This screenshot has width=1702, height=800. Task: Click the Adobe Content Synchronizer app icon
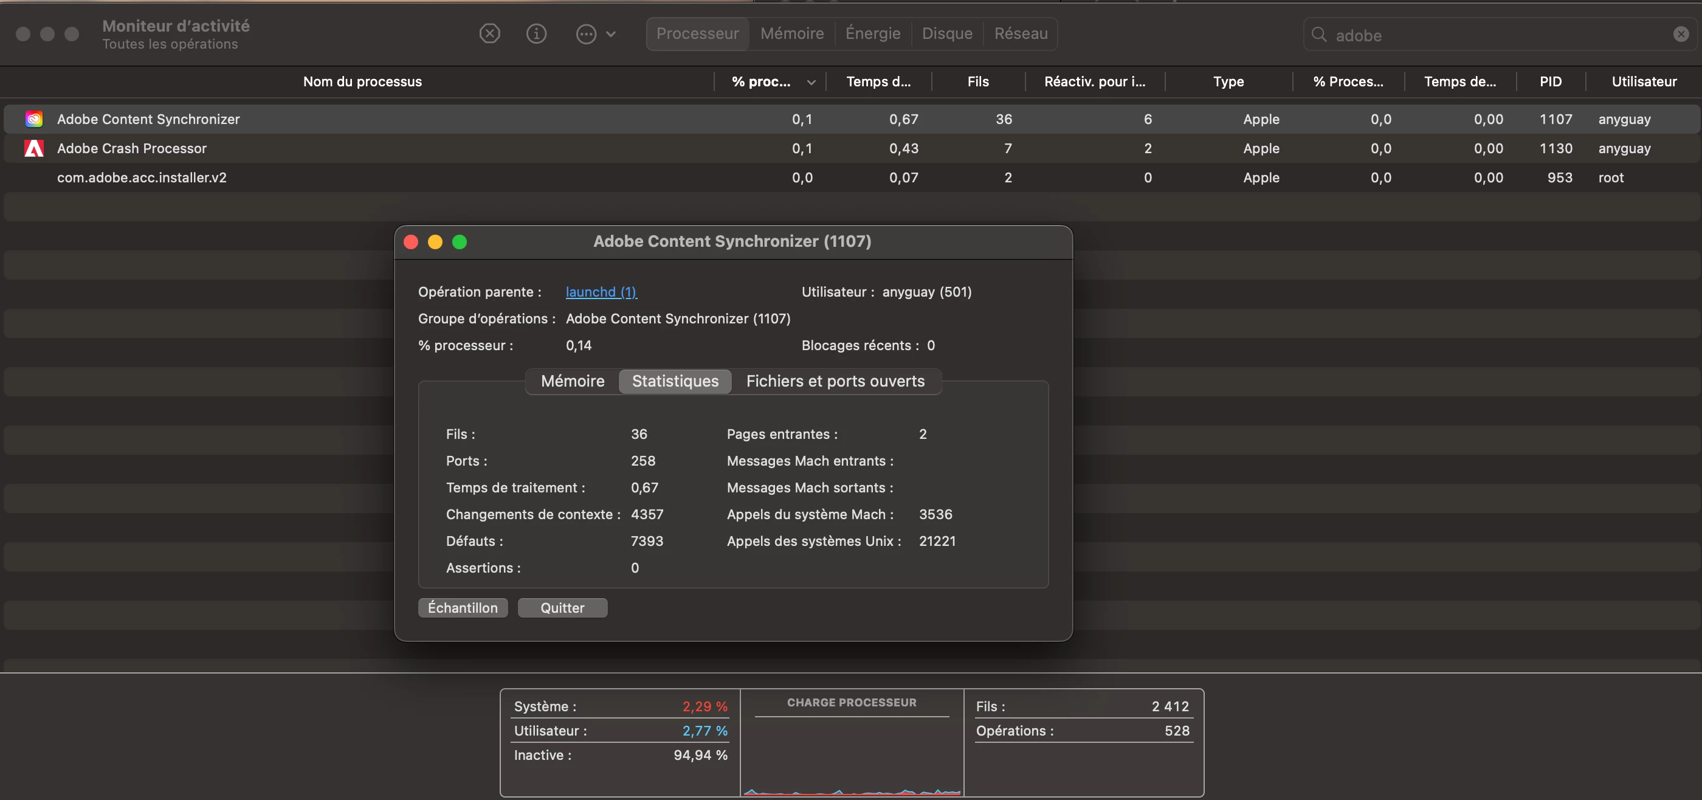pyautogui.click(x=33, y=119)
